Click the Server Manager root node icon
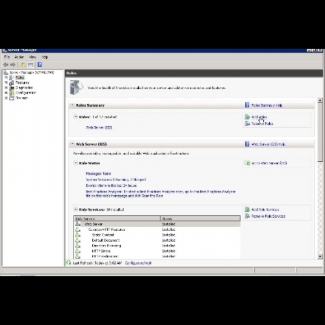 (x=6, y=72)
